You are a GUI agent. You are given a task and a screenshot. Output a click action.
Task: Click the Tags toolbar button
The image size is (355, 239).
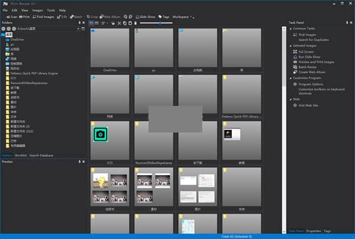164,17
